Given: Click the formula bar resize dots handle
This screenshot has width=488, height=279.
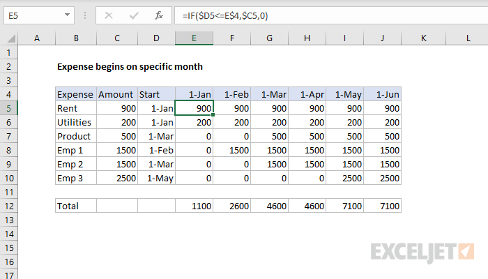Looking at the screenshot, I should click(85, 15).
